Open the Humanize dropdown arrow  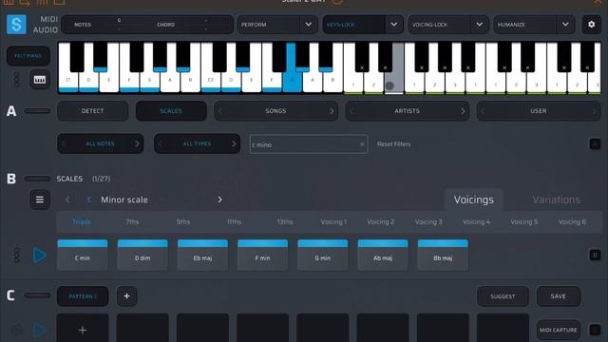pyautogui.click(x=565, y=25)
